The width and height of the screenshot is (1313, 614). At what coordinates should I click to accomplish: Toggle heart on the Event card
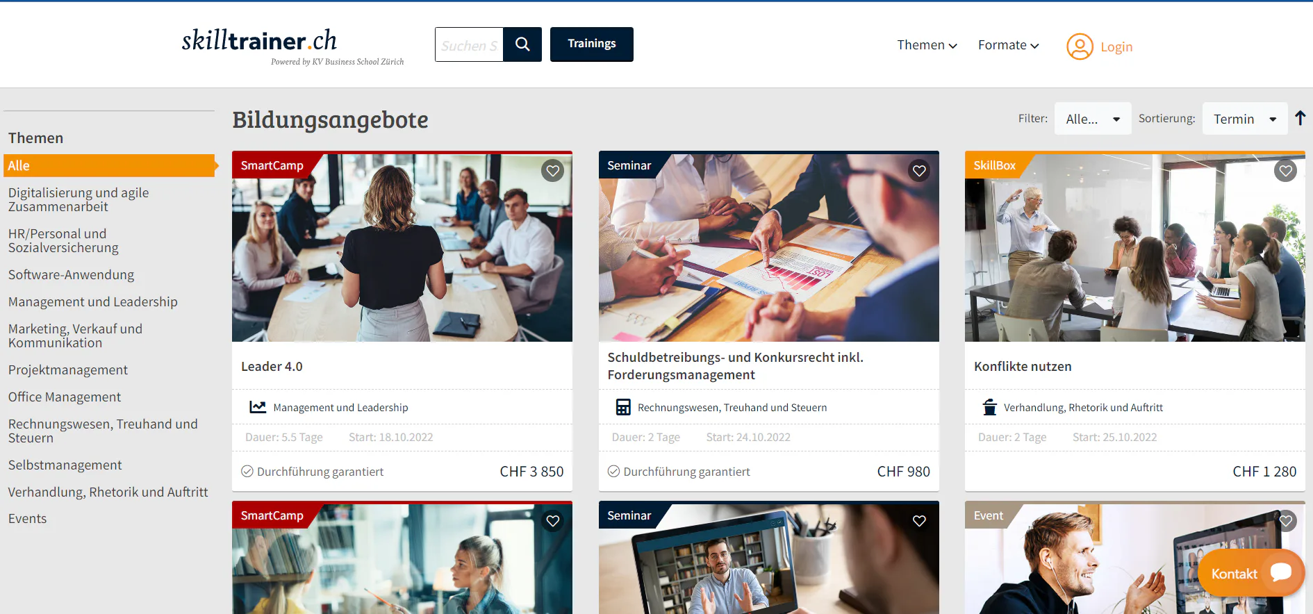point(1286,521)
